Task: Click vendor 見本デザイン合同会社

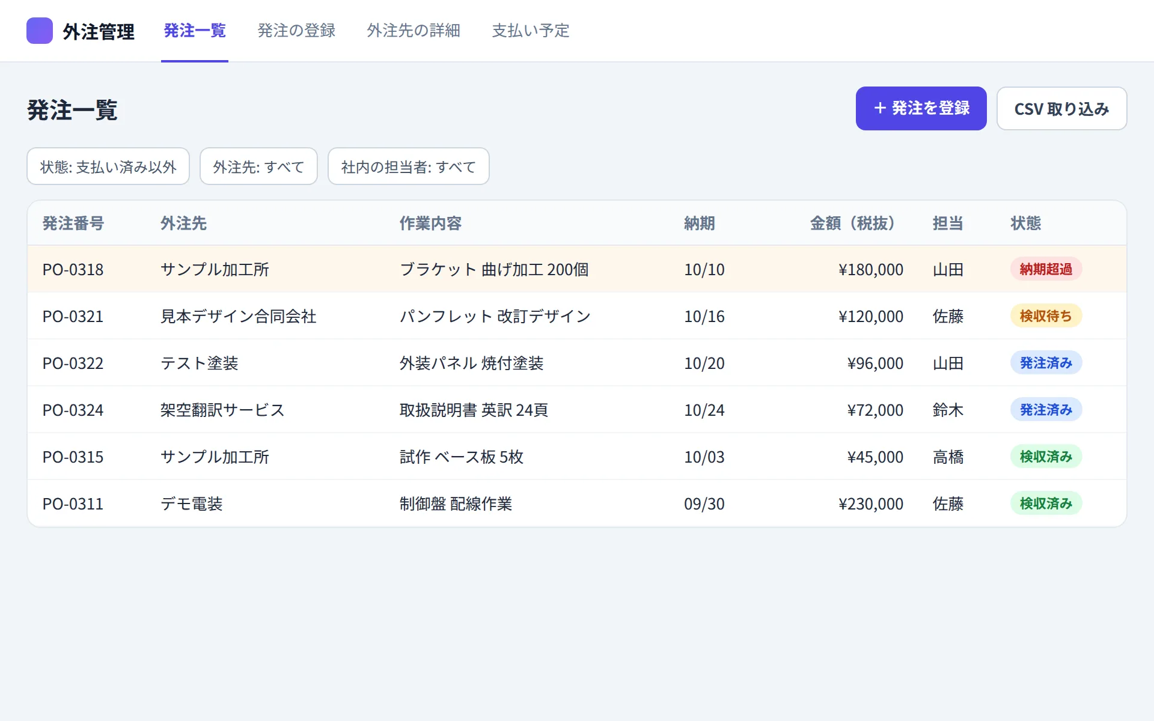Action: pos(239,316)
